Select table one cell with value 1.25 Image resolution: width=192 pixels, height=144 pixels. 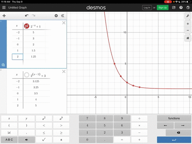point(34,57)
